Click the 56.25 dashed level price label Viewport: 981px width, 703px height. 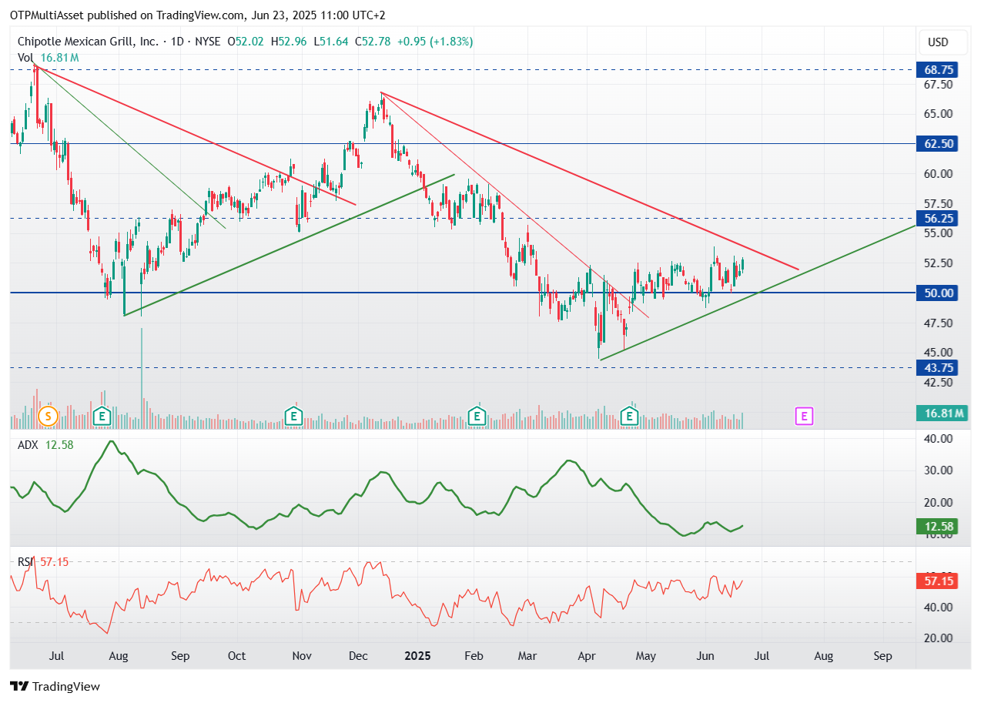[x=939, y=218]
